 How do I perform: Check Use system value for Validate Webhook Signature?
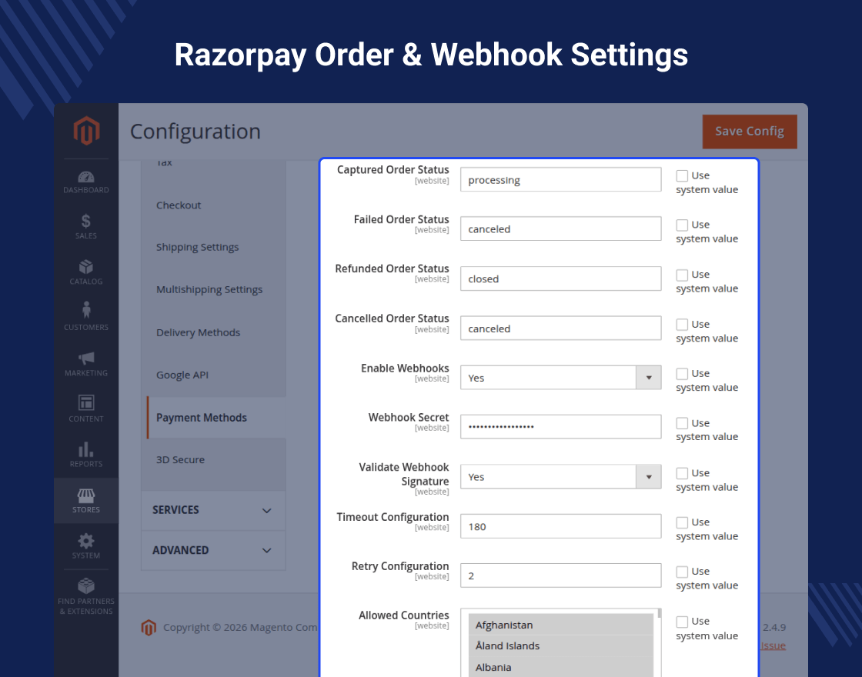coord(682,473)
